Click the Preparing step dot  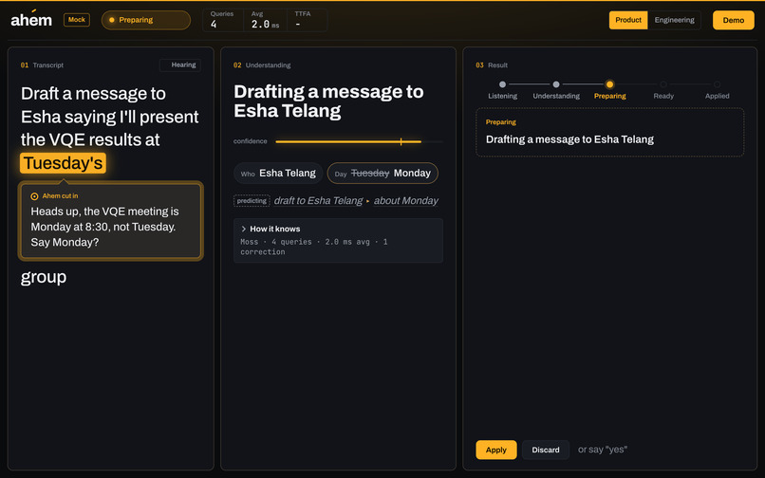point(609,84)
